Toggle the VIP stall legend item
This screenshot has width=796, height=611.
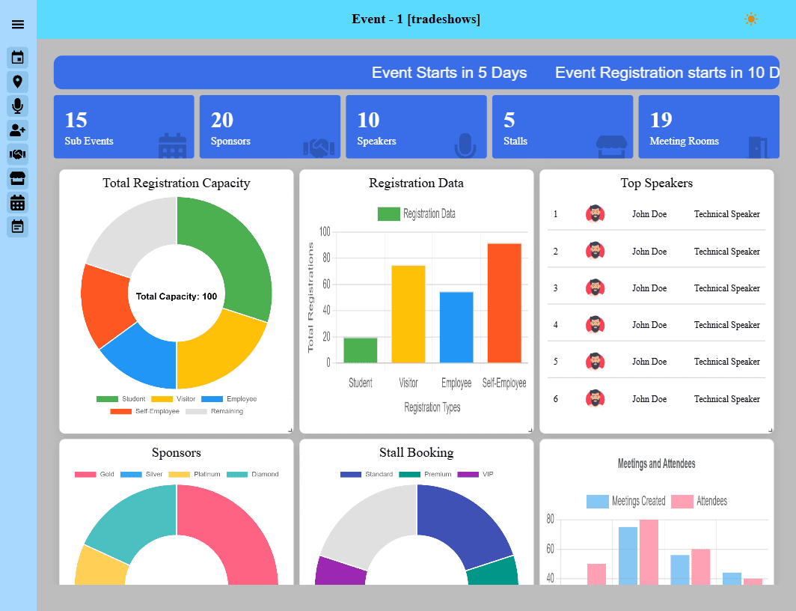(x=475, y=475)
